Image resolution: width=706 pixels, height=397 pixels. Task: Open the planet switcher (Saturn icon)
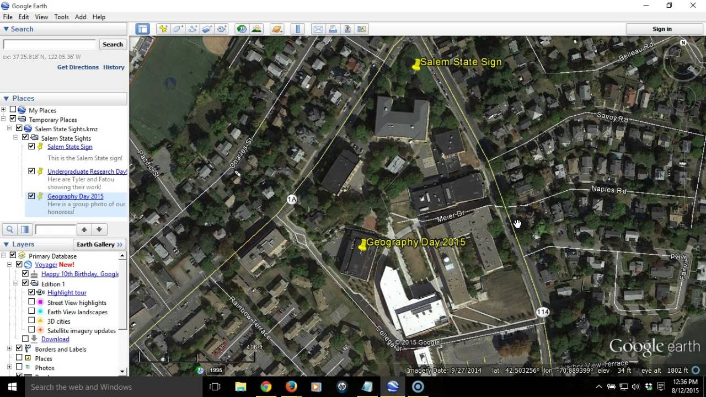[277, 29]
